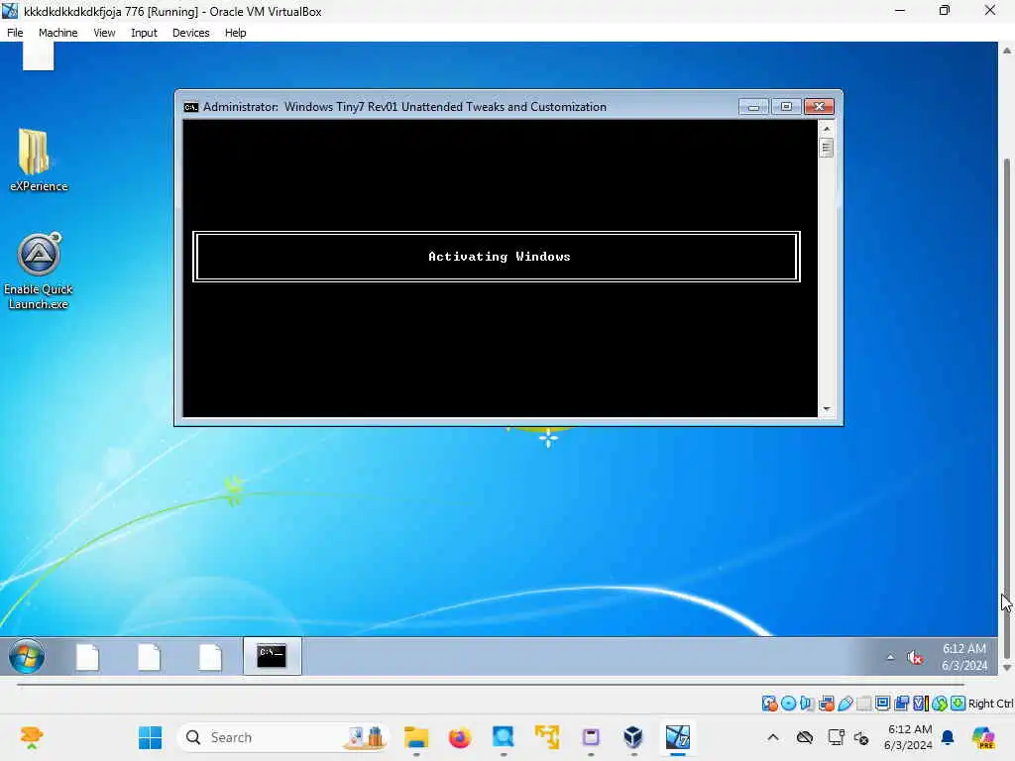1015x761 pixels.
Task: Click the host taskbar Search box
Action: click(x=283, y=737)
